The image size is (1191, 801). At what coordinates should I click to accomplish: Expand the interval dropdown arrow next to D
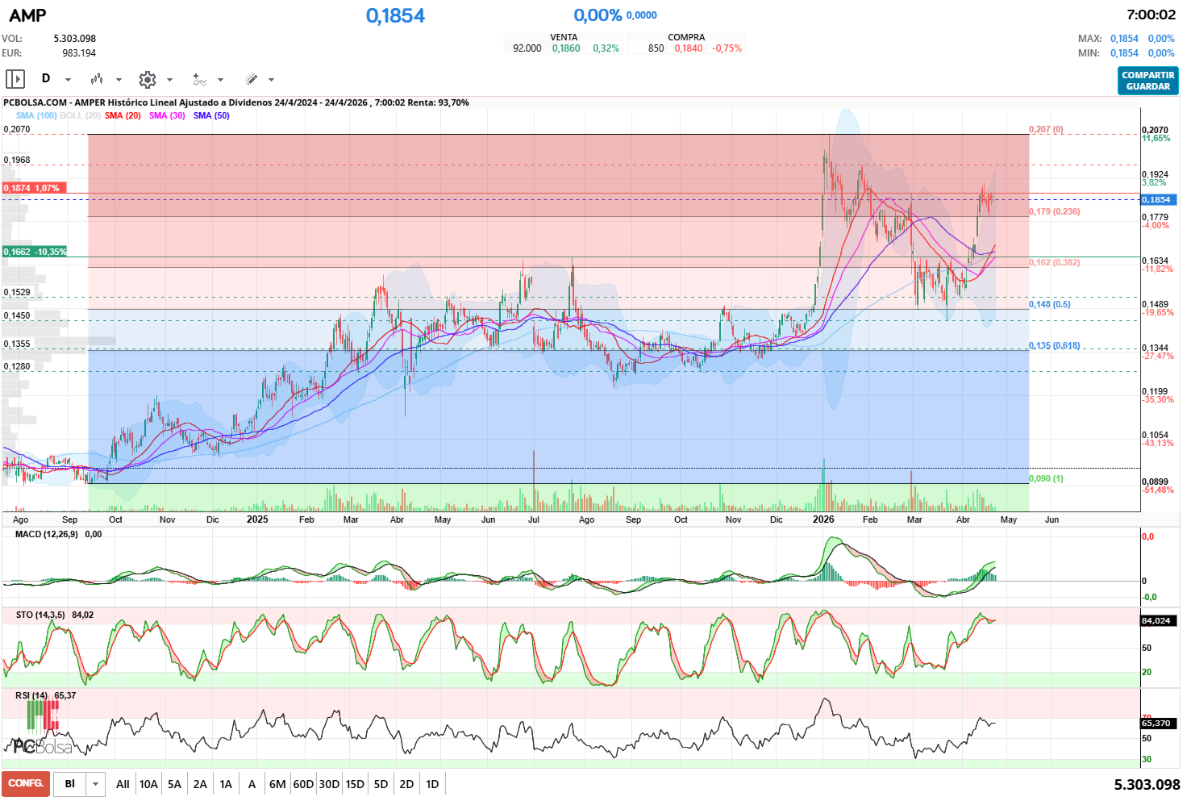tap(68, 80)
